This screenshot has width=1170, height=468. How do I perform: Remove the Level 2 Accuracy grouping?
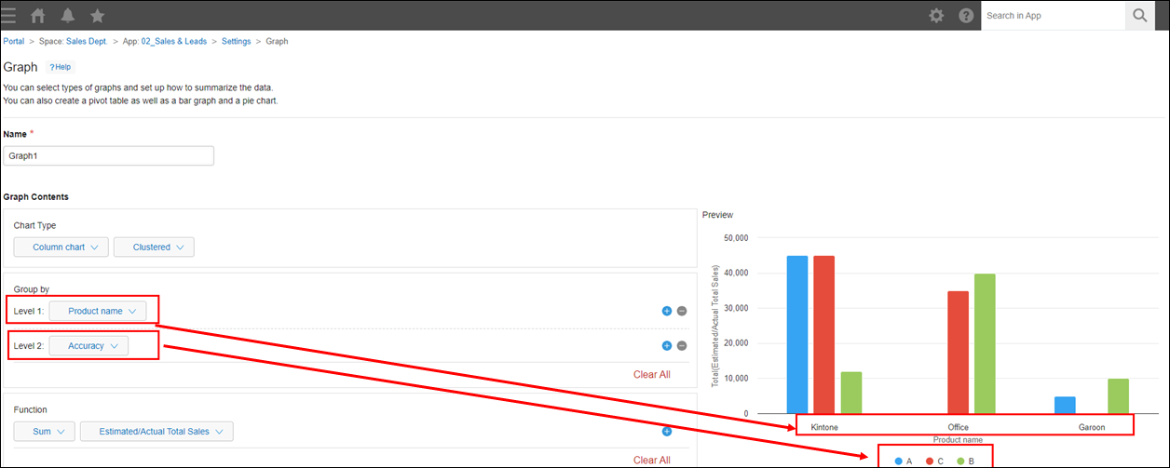pos(682,346)
